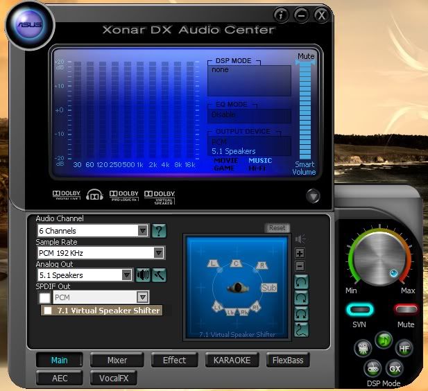Click the 30 Hz equalizer band column
Image resolution: width=428 pixels, height=391 pixels.
click(x=78, y=110)
